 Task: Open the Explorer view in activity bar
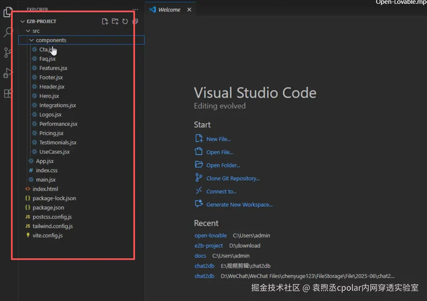click(x=8, y=11)
